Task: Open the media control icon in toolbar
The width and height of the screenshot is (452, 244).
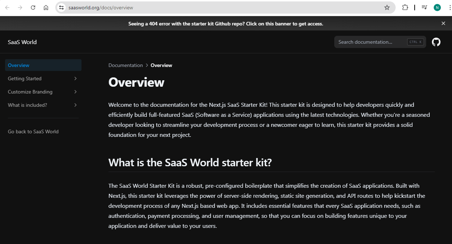Action: (x=424, y=8)
